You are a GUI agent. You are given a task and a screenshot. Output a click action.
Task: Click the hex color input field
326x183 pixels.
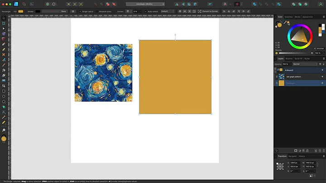(321, 48)
